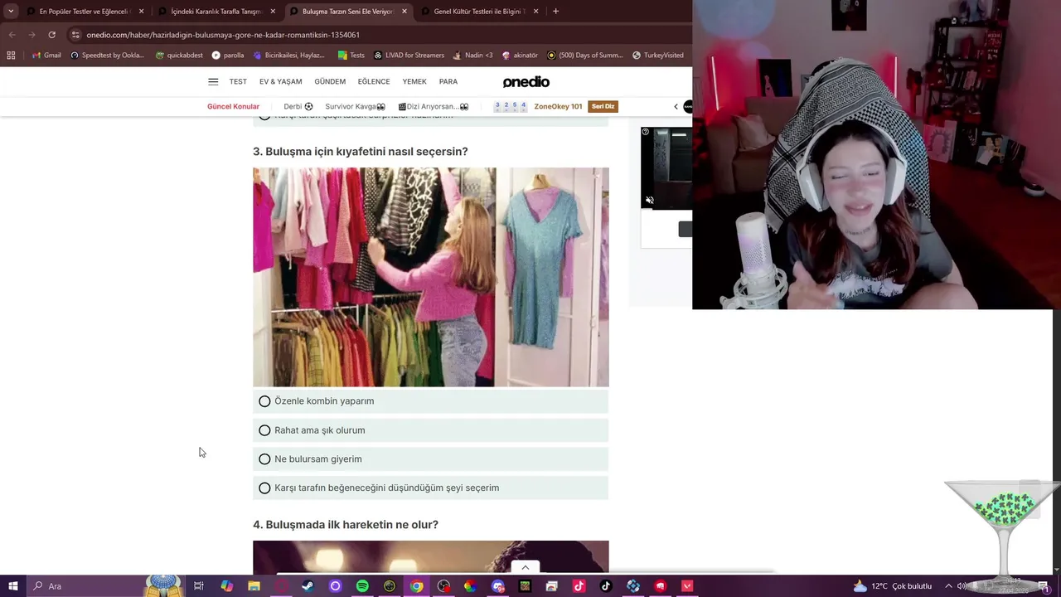Open the akinatör bookmark
This screenshot has width=1061, height=597.
coord(520,56)
